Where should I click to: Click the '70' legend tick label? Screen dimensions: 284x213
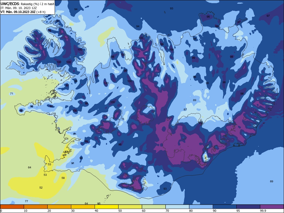[x=167, y=211]
